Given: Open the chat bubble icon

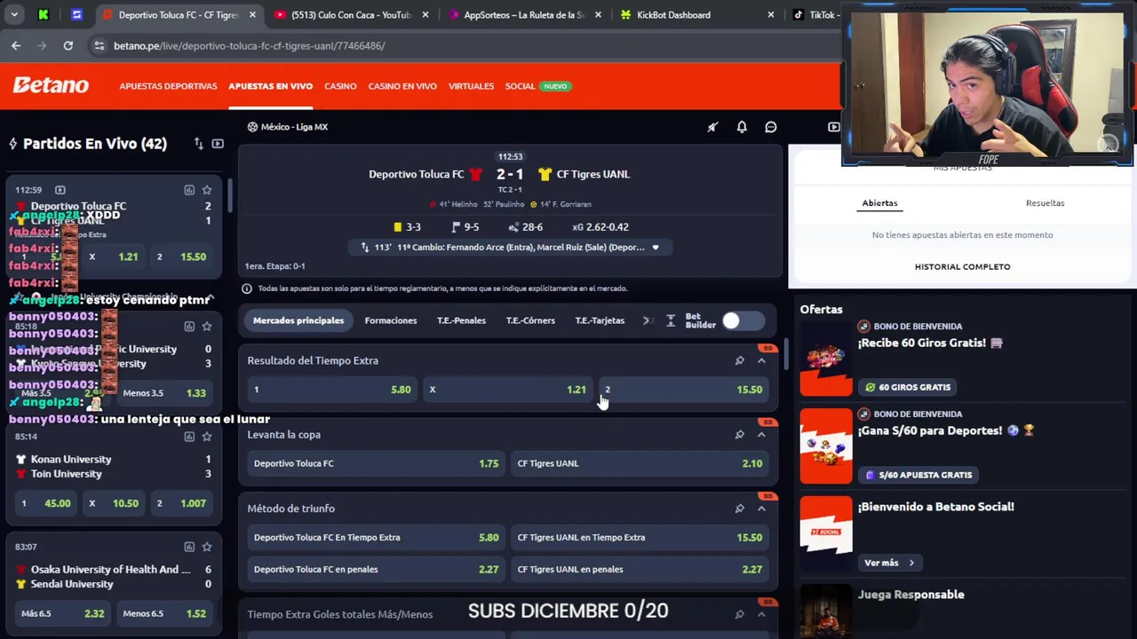Looking at the screenshot, I should point(771,127).
